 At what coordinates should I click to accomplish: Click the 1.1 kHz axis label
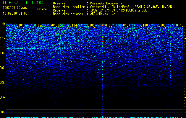[x=2, y=38]
